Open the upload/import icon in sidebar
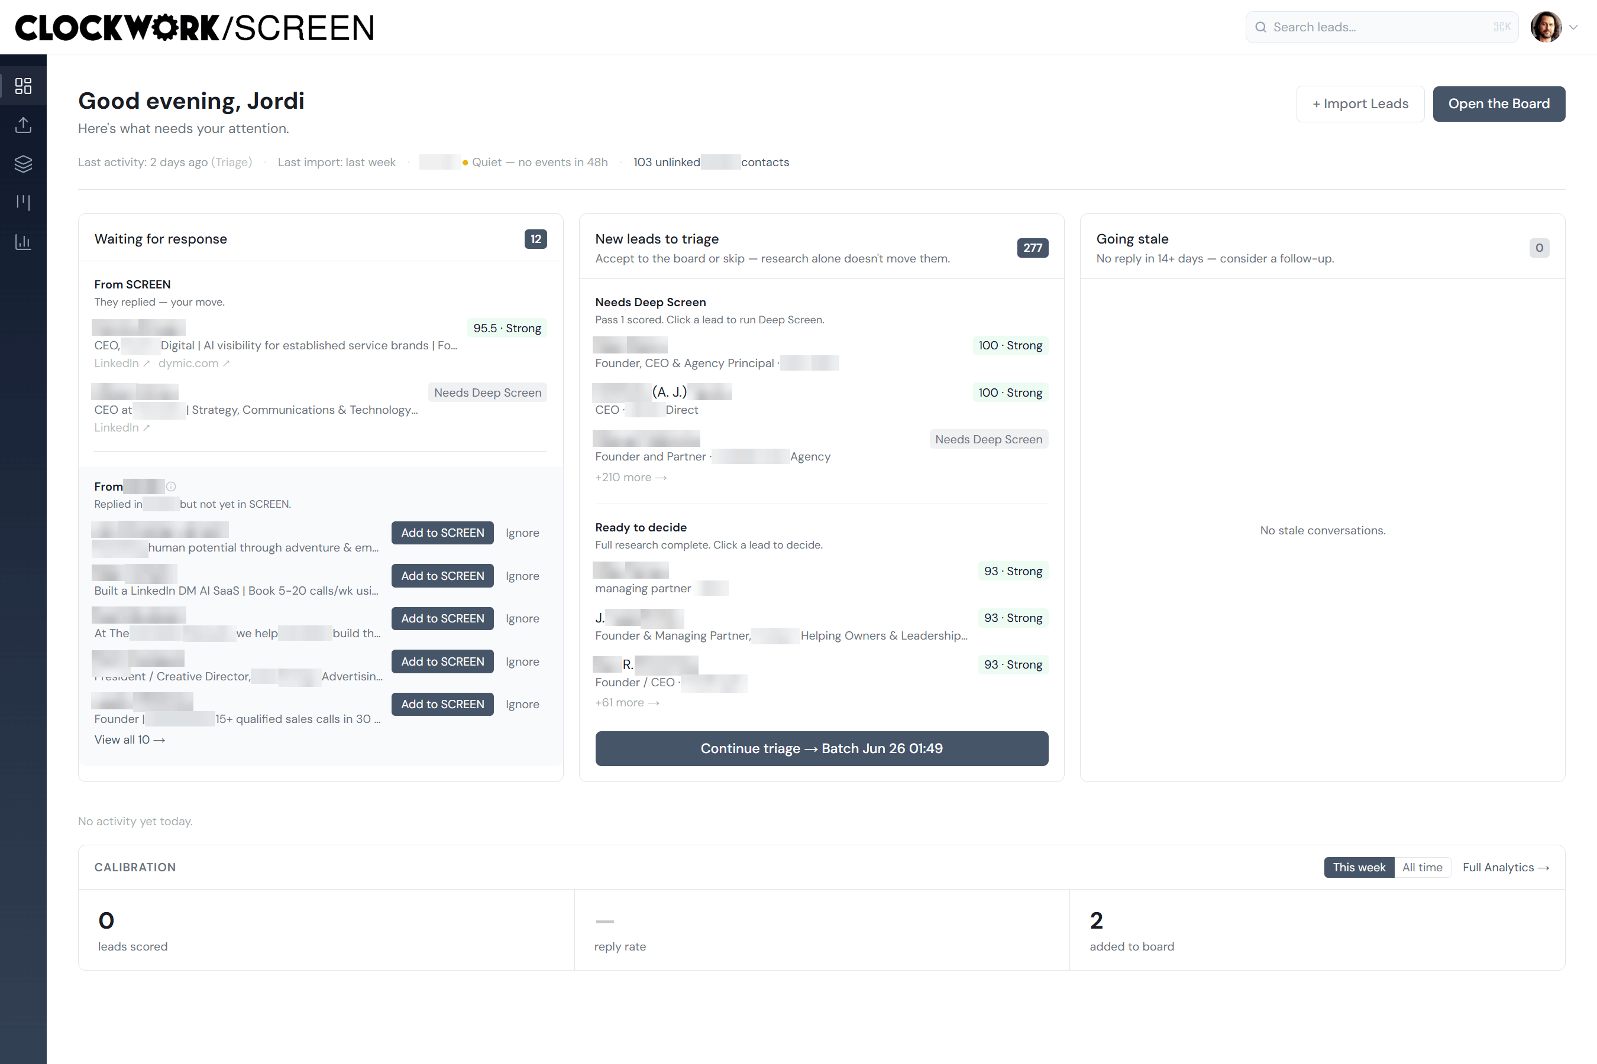This screenshot has width=1597, height=1064. (x=23, y=125)
